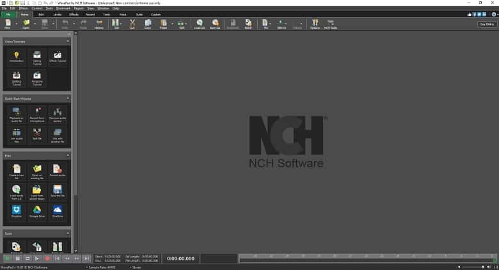Screen dimensions: 499x270
Task: Open the Effects menu in menu bar
Action: (x=23, y=8)
